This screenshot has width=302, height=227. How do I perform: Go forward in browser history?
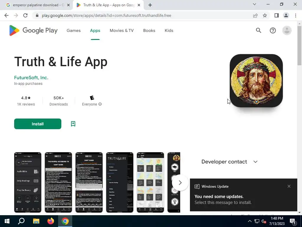[16, 15]
